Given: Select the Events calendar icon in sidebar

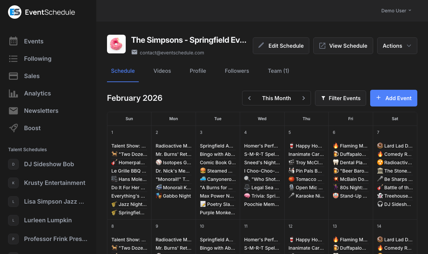Looking at the screenshot, I should 13,41.
